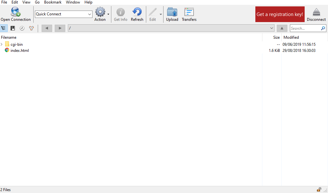Click the lock icon in status bar

pos(319,189)
